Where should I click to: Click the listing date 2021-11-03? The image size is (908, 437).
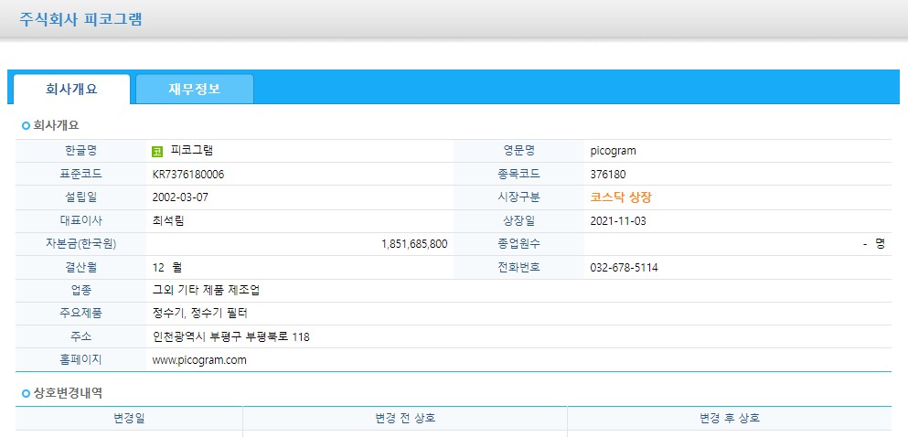coord(618,220)
